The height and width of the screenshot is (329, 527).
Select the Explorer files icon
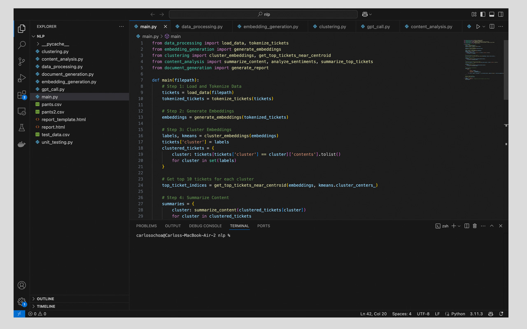(22, 28)
